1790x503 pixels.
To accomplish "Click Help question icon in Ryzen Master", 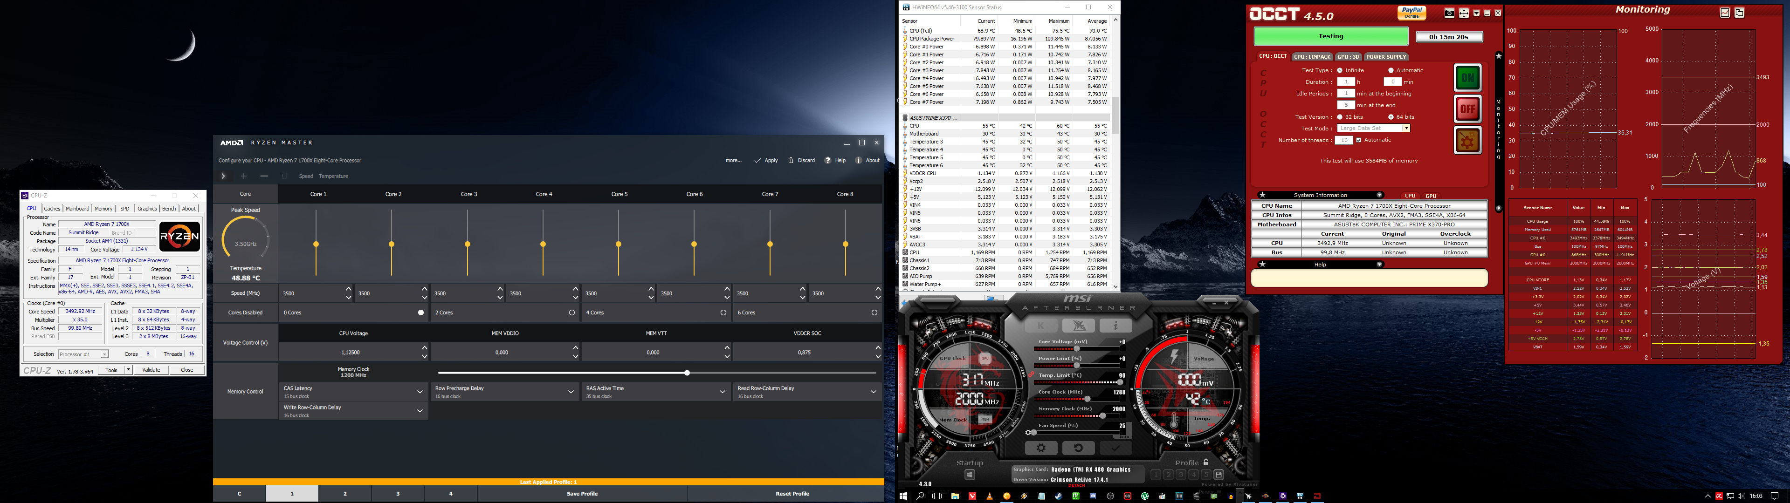I will tap(827, 161).
